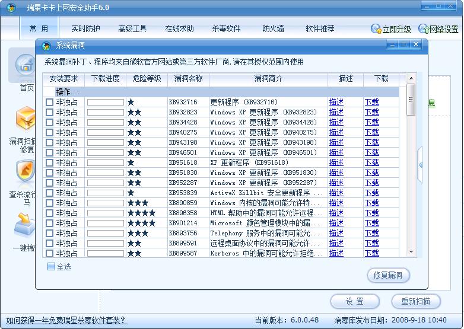The height and width of the screenshot is (329, 464).
Task: Click 下载 link for KB932716
Action: click(x=371, y=103)
